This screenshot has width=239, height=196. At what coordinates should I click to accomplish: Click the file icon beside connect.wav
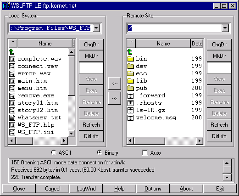click(x=12, y=66)
